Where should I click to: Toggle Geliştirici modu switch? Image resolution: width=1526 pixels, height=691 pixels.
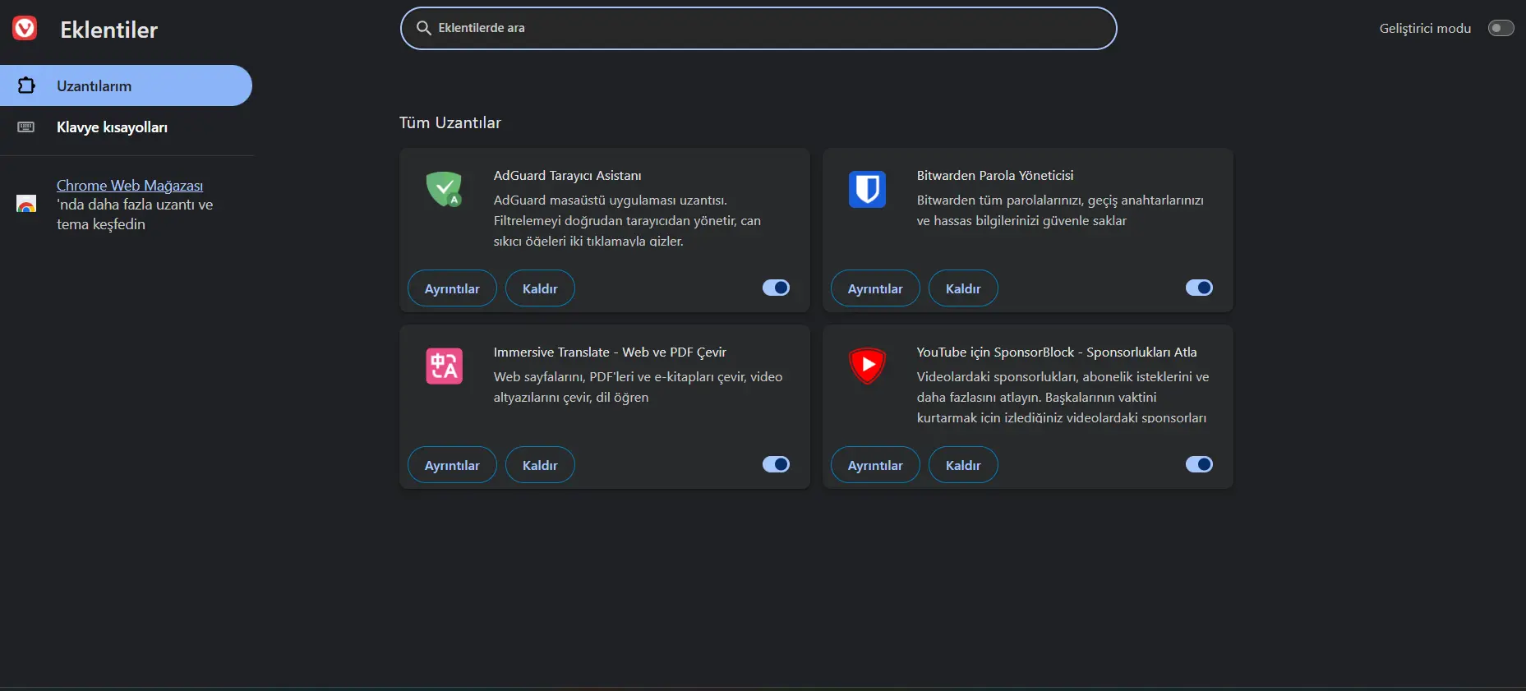(x=1501, y=28)
